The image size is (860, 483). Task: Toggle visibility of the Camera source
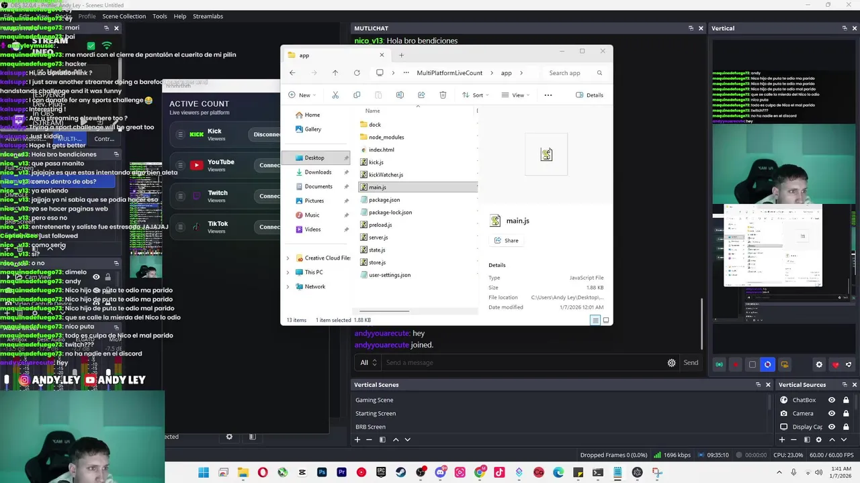point(832,413)
